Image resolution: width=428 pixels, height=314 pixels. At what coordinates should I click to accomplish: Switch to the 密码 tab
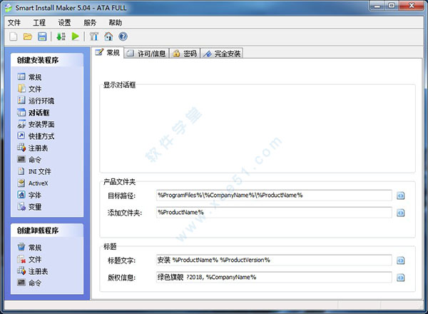pos(185,54)
